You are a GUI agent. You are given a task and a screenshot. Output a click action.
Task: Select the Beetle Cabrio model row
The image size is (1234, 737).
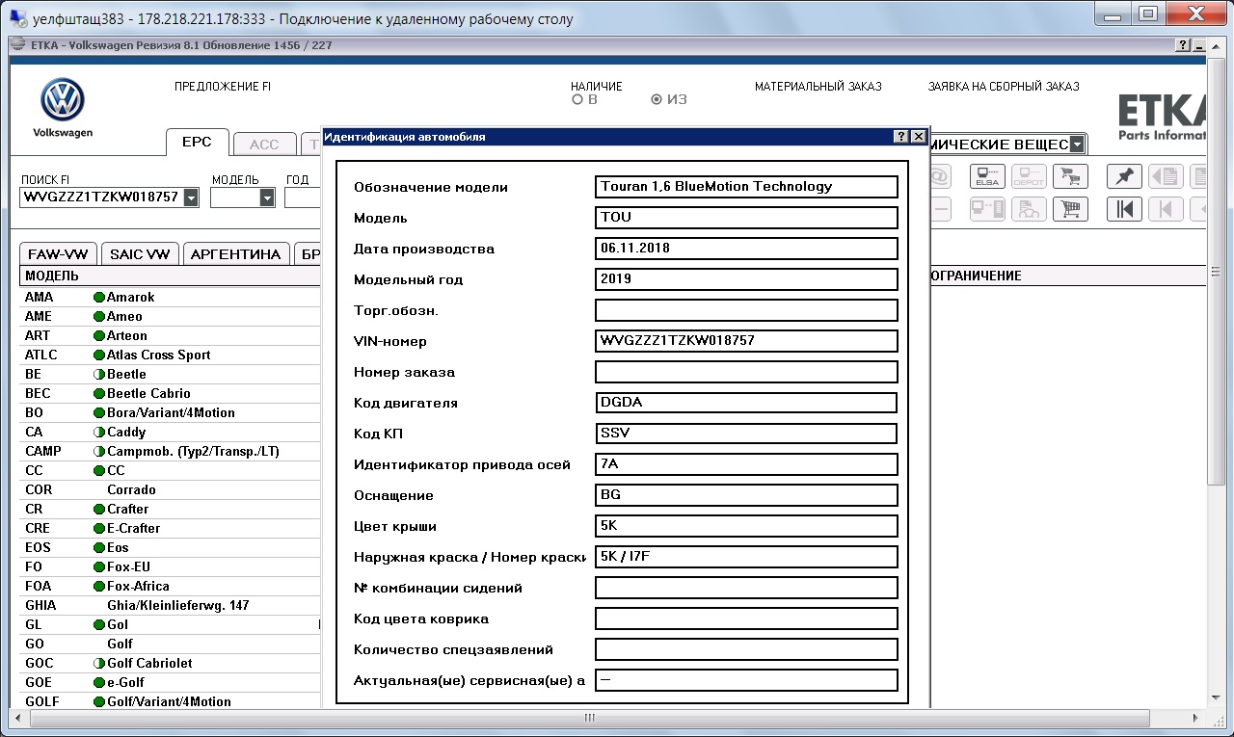click(171, 394)
